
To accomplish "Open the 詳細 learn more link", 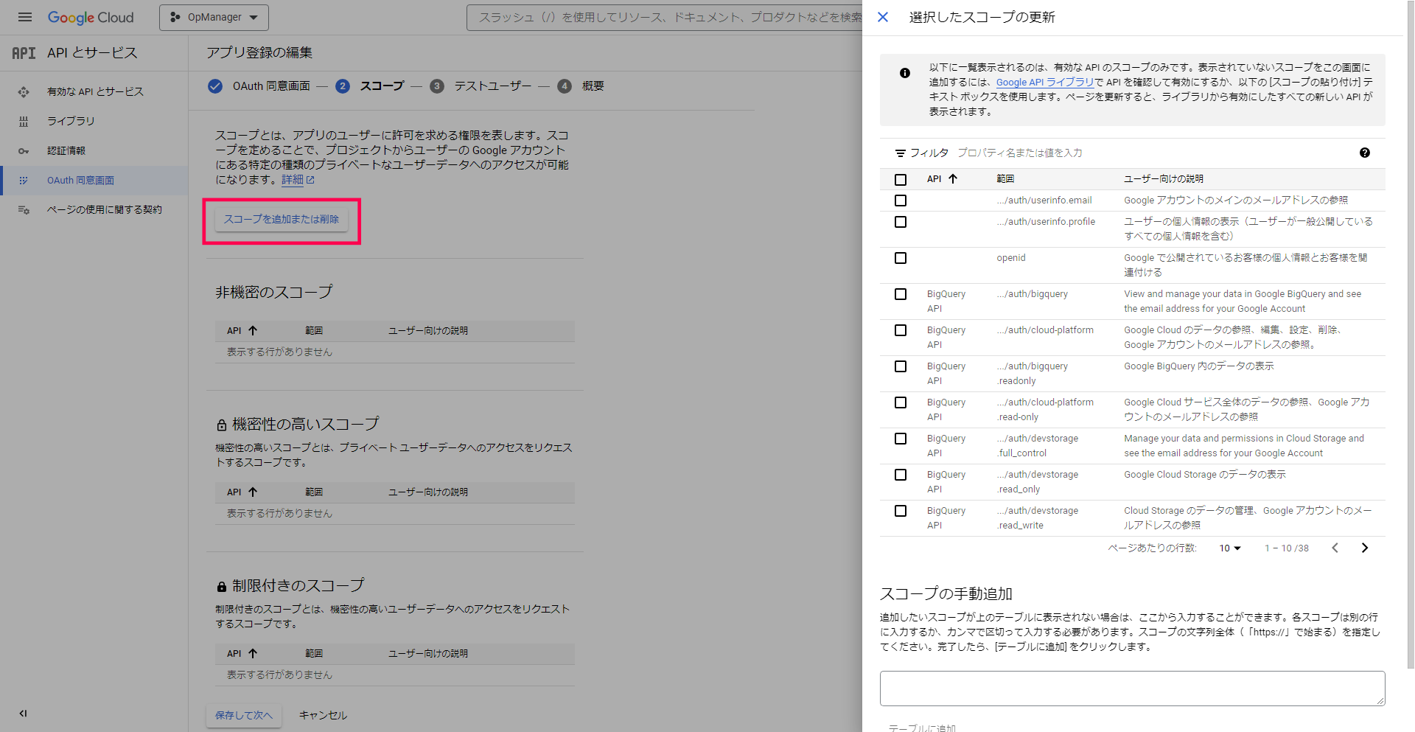I will (x=298, y=180).
